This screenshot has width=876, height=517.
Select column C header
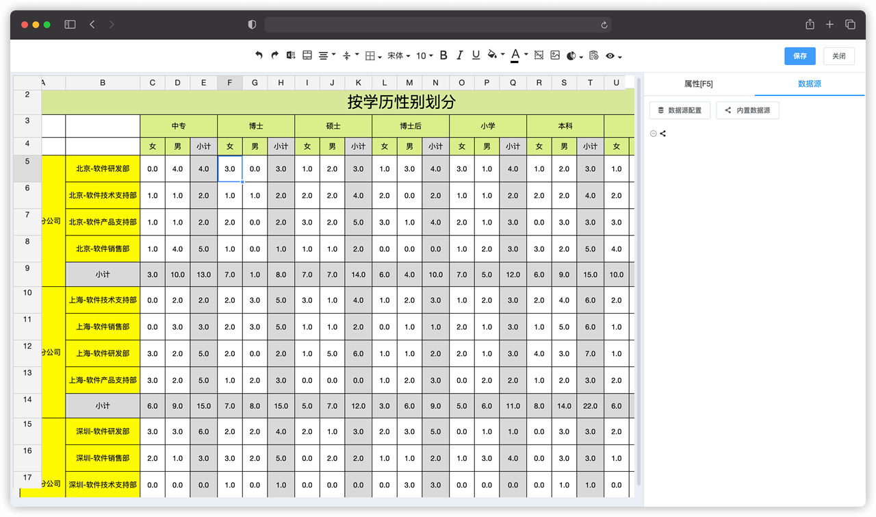click(153, 83)
